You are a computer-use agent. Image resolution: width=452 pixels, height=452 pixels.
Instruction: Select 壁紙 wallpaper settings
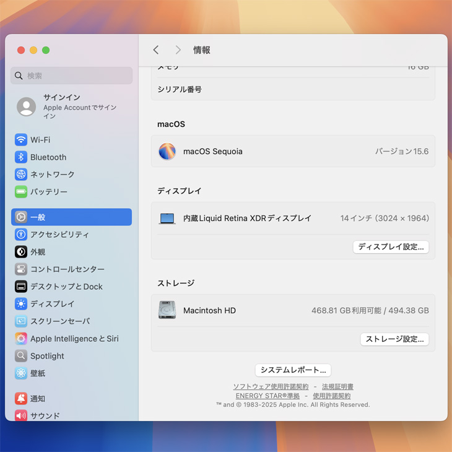pos(38,373)
